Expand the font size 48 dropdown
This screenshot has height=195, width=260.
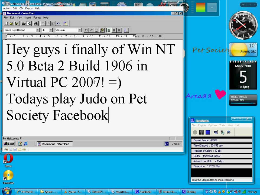51,30
